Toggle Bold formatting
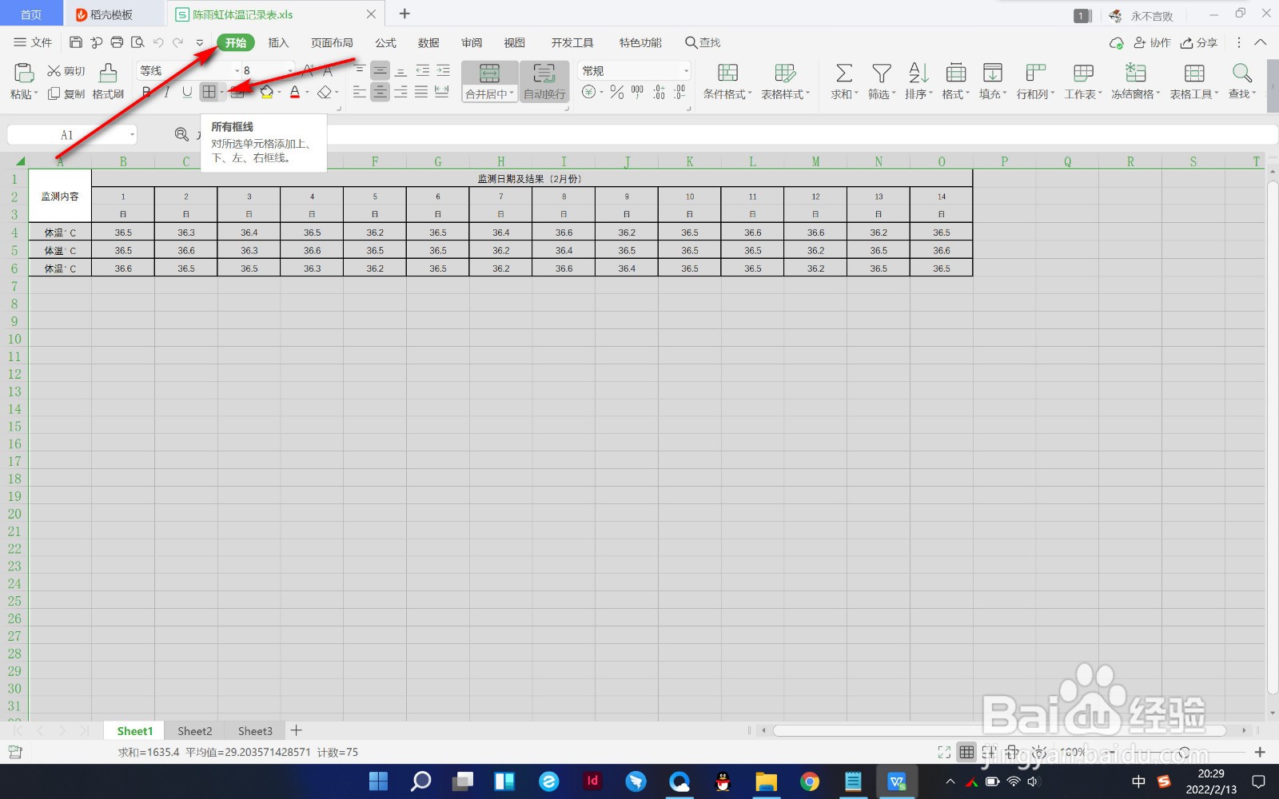The height and width of the screenshot is (799, 1279). click(146, 93)
